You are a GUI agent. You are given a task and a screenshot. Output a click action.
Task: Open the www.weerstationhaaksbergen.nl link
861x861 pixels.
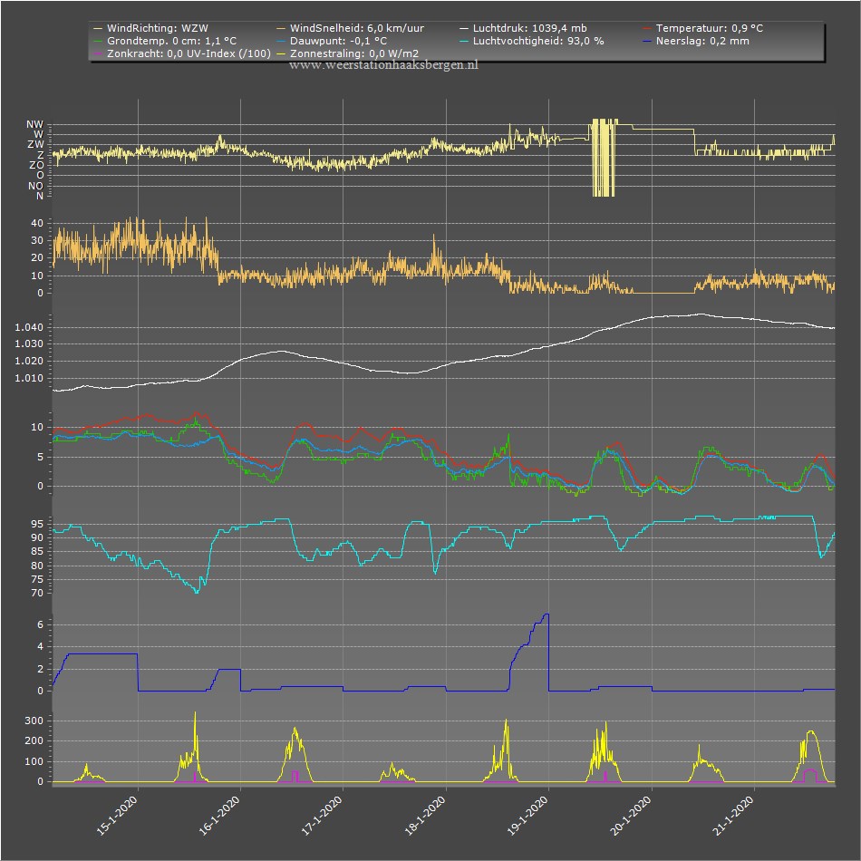pos(384,64)
